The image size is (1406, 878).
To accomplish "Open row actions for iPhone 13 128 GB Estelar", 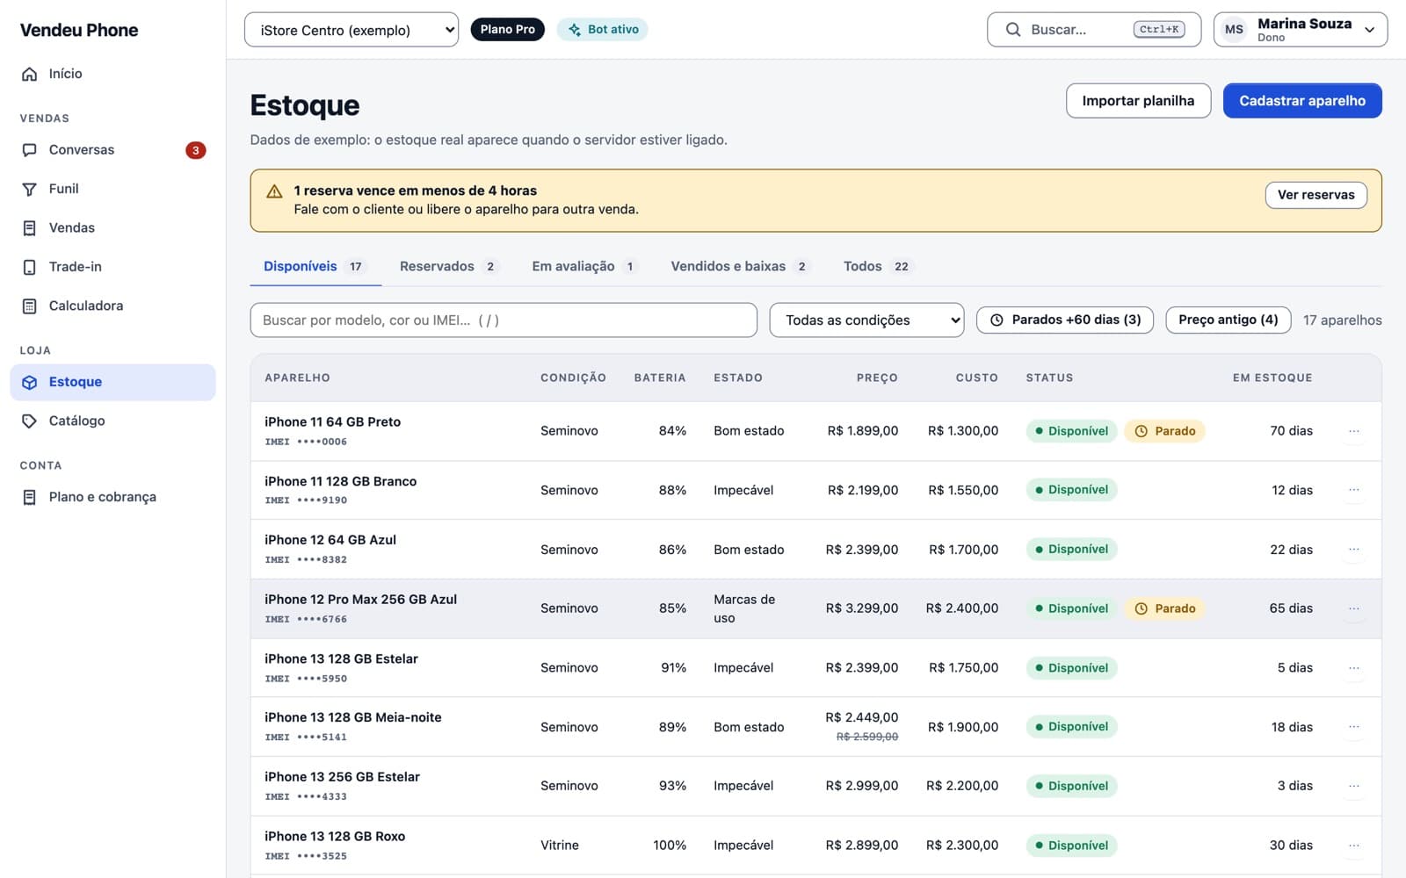I will click(1354, 668).
